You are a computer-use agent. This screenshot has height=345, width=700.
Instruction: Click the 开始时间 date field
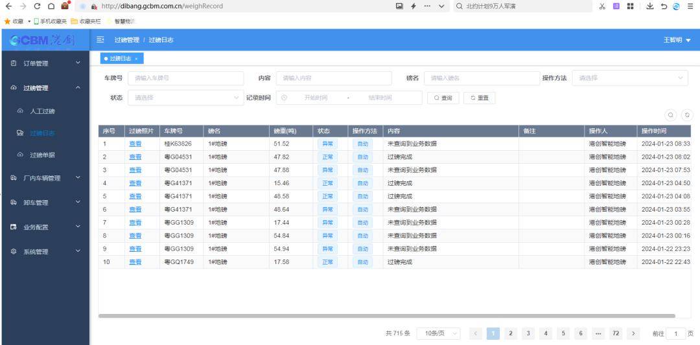316,98
